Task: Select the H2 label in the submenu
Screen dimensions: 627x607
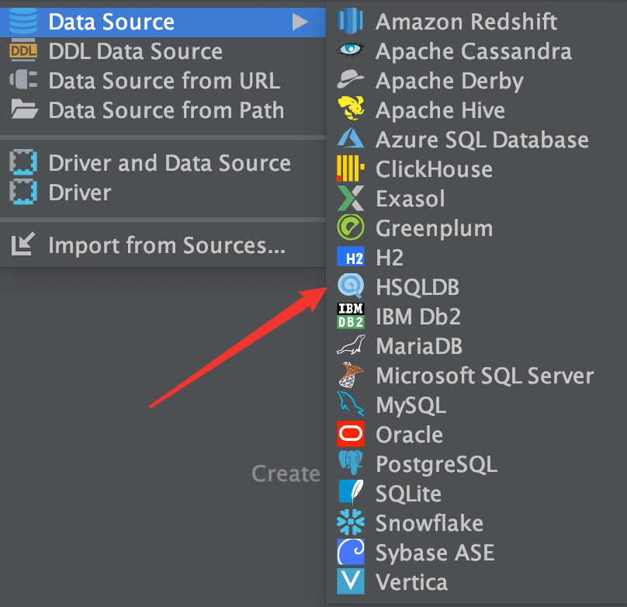Action: pos(390,258)
